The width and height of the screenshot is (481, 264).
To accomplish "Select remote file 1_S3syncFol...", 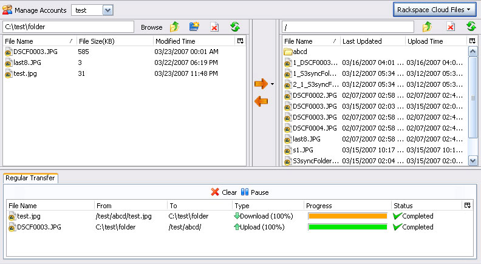I will 375,73.
